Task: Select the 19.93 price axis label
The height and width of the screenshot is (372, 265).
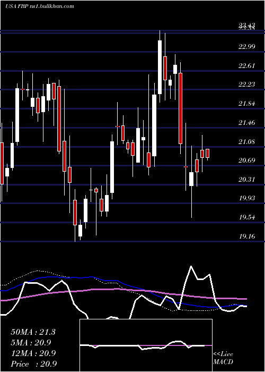Action: pos(247,198)
